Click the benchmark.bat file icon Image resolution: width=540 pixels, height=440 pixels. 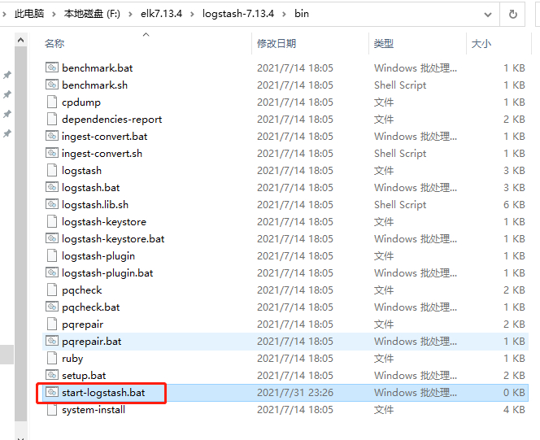[x=52, y=68]
